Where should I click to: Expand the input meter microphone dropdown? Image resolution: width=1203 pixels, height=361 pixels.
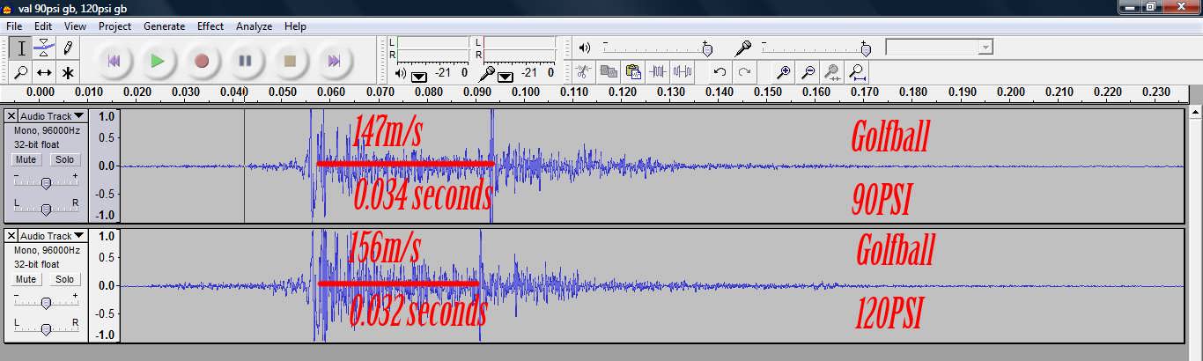coord(506,76)
